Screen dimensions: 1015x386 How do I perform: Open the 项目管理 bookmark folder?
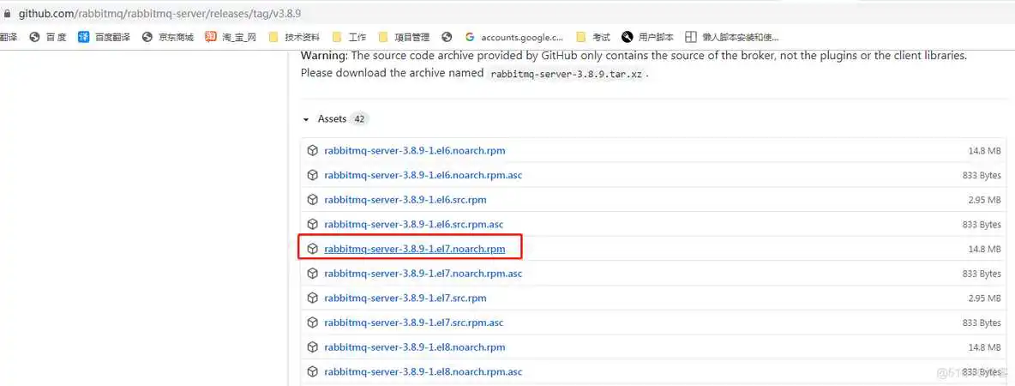click(404, 37)
